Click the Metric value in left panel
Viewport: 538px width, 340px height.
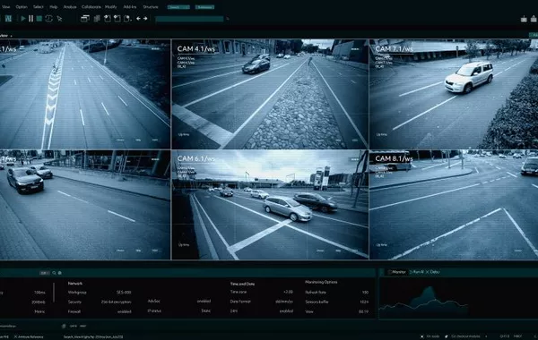click(x=39, y=312)
